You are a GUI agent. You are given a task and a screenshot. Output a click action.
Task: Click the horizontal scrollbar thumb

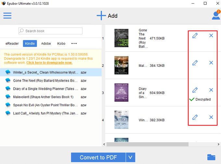coord(148,144)
